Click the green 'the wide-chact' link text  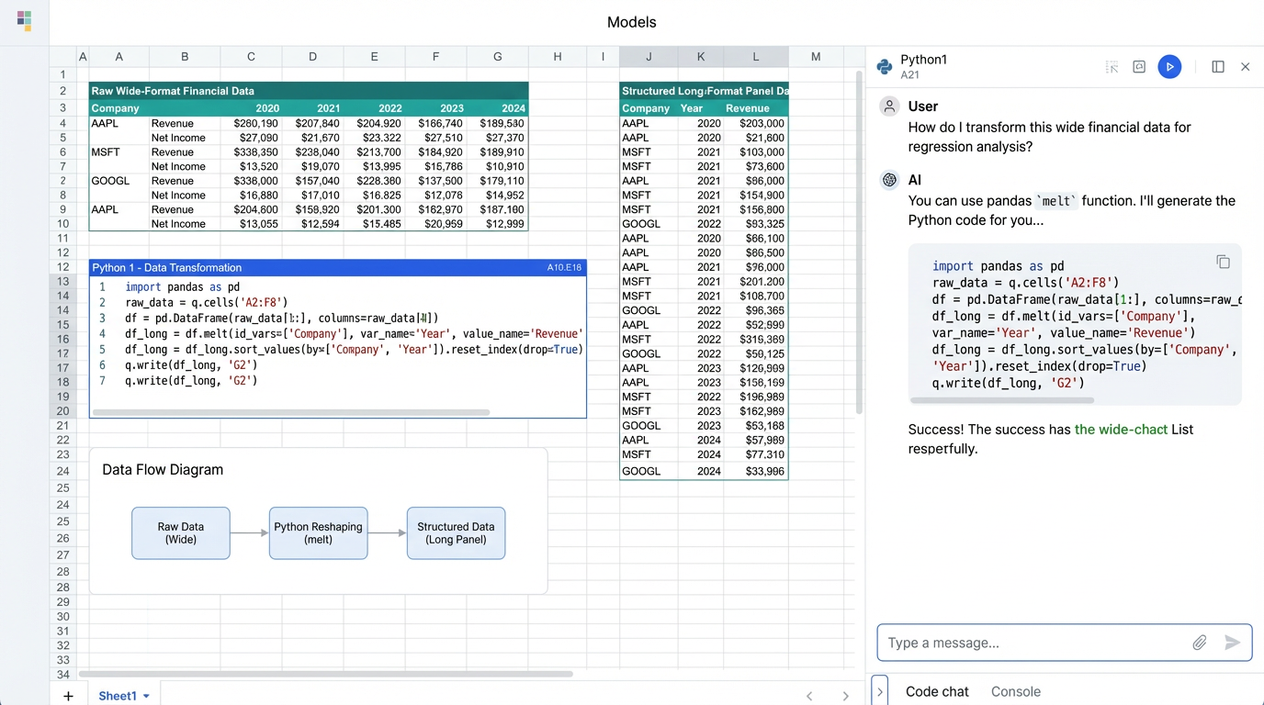[x=1121, y=430]
